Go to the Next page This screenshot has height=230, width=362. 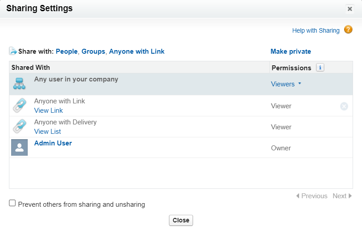coord(342,196)
